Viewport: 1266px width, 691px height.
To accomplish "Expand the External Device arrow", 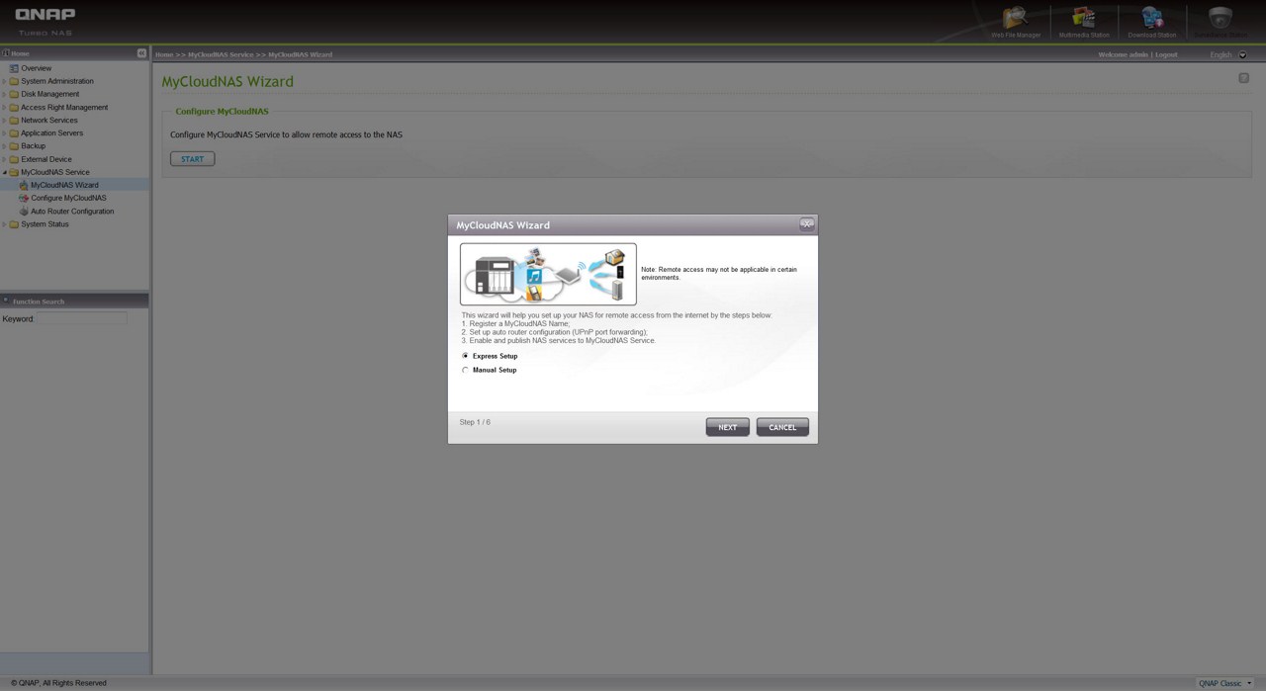I will pyautogui.click(x=4, y=159).
